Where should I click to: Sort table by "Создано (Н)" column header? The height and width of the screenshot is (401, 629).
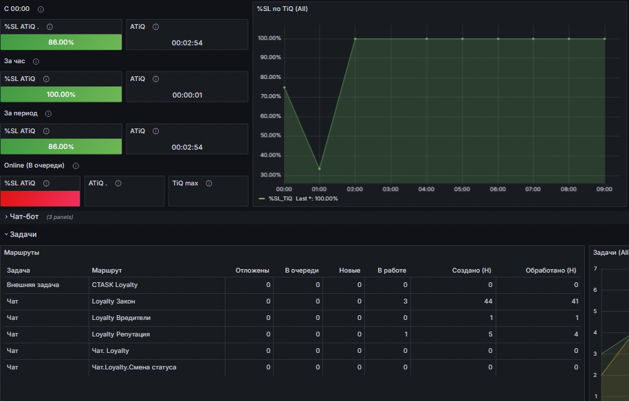coord(471,271)
